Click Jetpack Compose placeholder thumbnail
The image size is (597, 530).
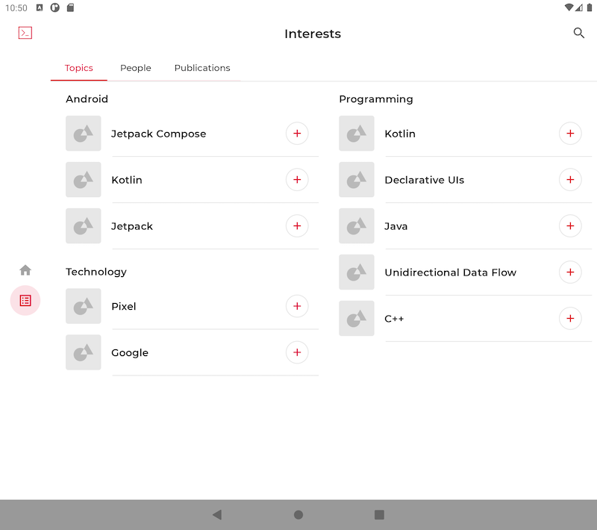(84, 134)
